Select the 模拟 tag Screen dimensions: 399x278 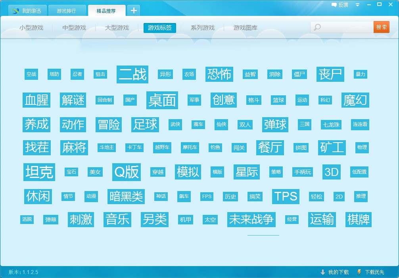tap(188, 172)
